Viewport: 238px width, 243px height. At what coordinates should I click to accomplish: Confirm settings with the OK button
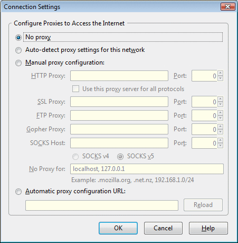[x=118, y=228]
